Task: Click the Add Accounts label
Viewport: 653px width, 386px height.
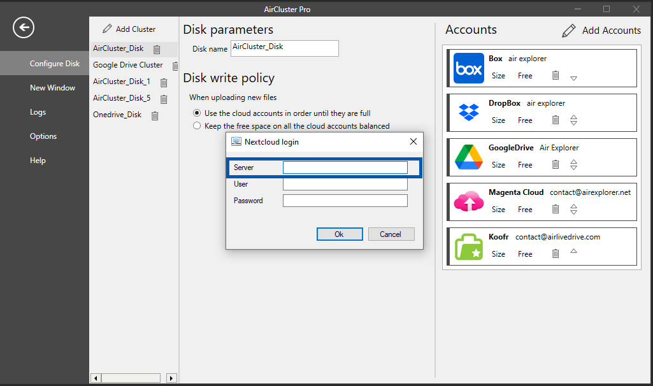Action: click(612, 31)
